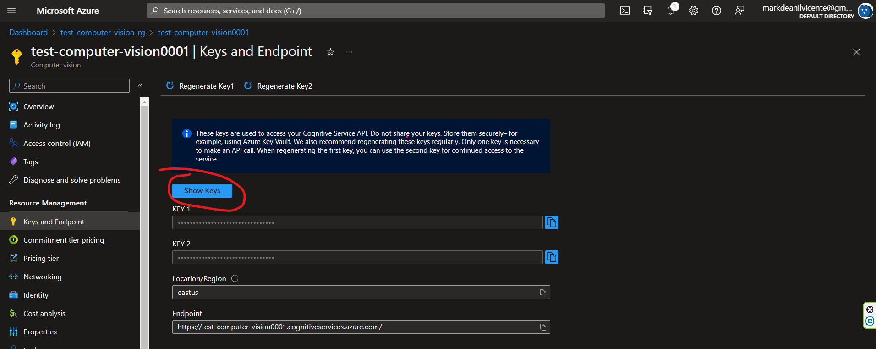The image size is (876, 349).
Task: Select Pricing tier menu item
Action: (x=41, y=258)
